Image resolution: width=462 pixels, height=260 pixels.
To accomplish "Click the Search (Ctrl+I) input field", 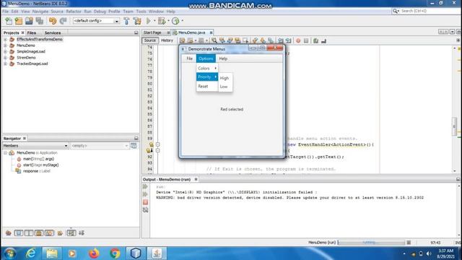I will tap(430, 11).
